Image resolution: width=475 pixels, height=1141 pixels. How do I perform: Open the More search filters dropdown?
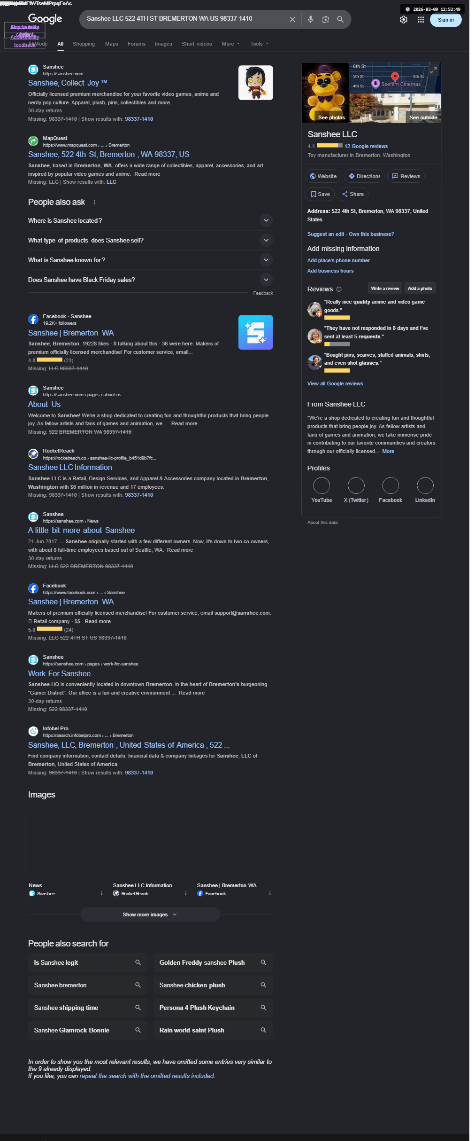pos(230,44)
